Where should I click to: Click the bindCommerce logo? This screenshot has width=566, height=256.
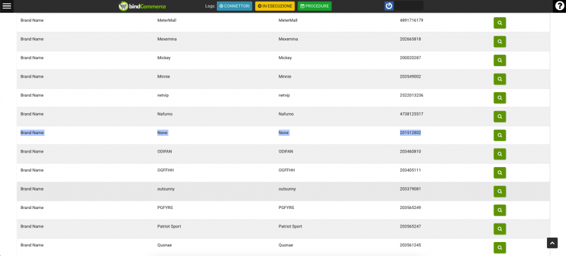[x=141, y=6]
